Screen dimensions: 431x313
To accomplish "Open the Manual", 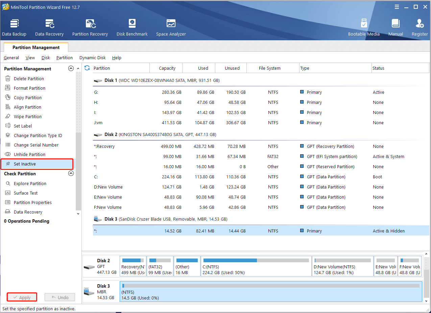I will coord(396,28).
